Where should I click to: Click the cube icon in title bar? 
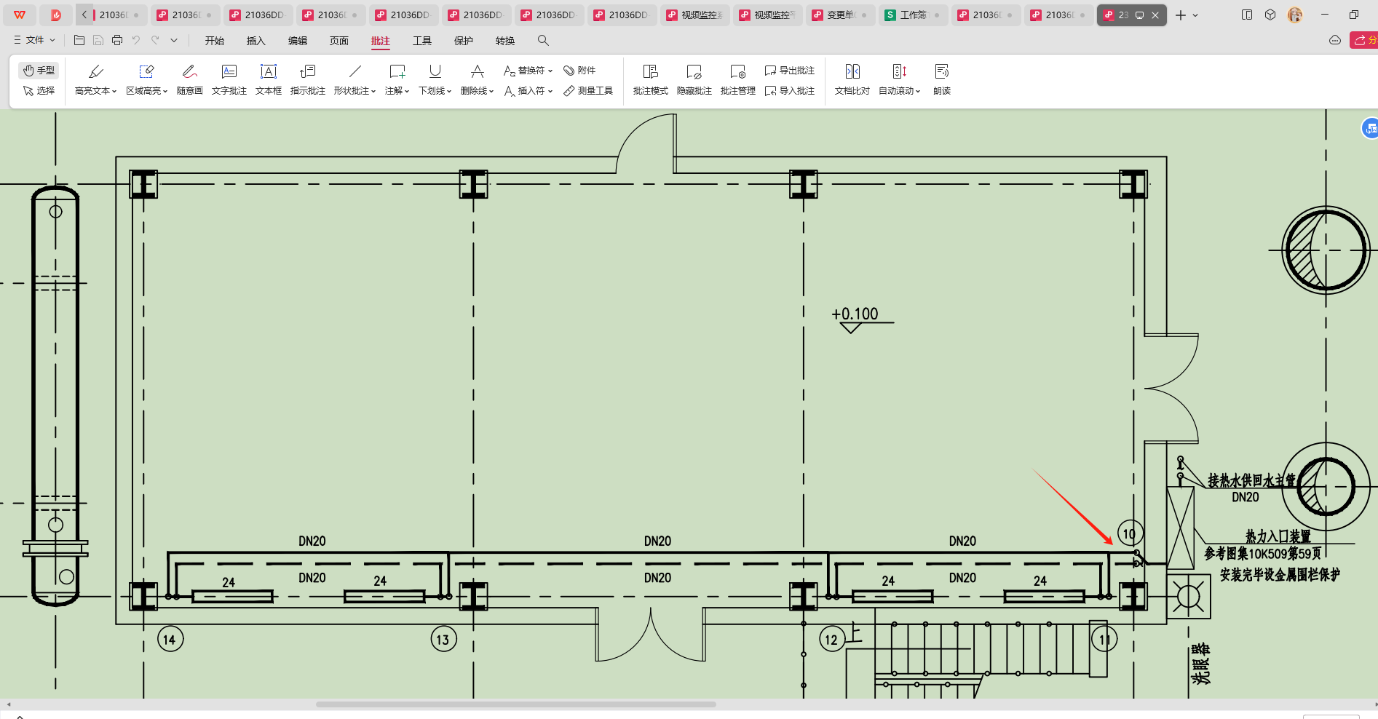pos(1270,15)
